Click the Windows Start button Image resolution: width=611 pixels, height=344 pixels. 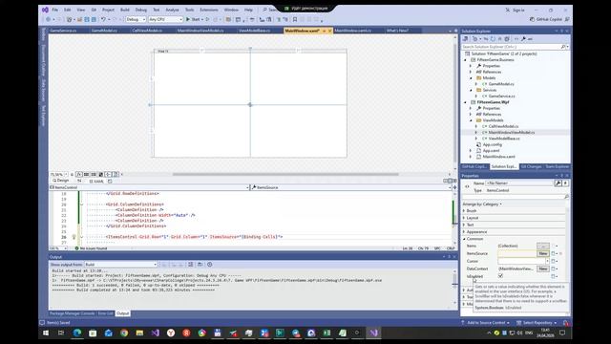tap(46, 333)
